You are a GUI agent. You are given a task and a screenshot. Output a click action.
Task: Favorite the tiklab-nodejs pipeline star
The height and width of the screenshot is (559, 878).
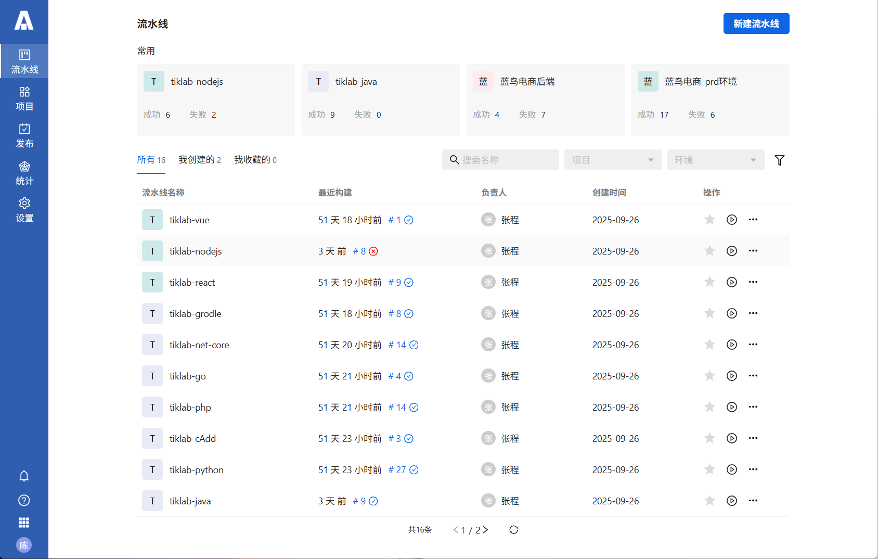point(709,250)
